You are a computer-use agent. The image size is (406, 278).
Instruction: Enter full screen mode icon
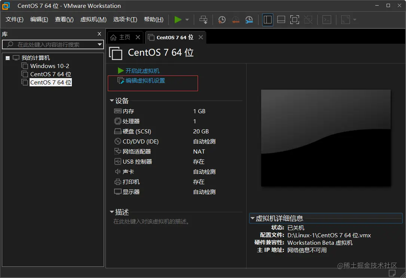[294, 20]
